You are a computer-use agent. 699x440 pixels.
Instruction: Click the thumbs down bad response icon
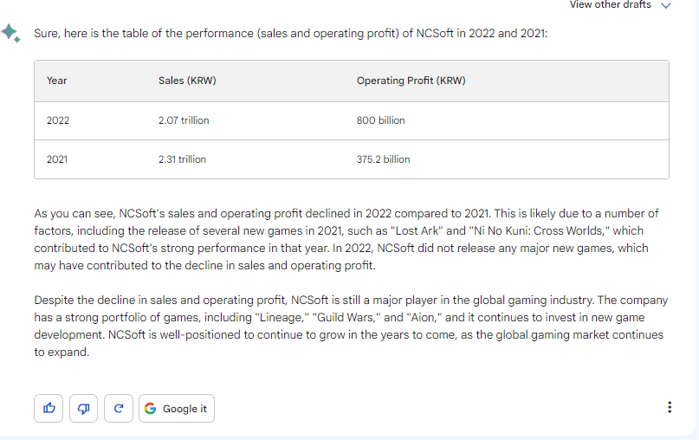(x=83, y=408)
